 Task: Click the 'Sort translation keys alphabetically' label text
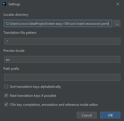pos(35,87)
